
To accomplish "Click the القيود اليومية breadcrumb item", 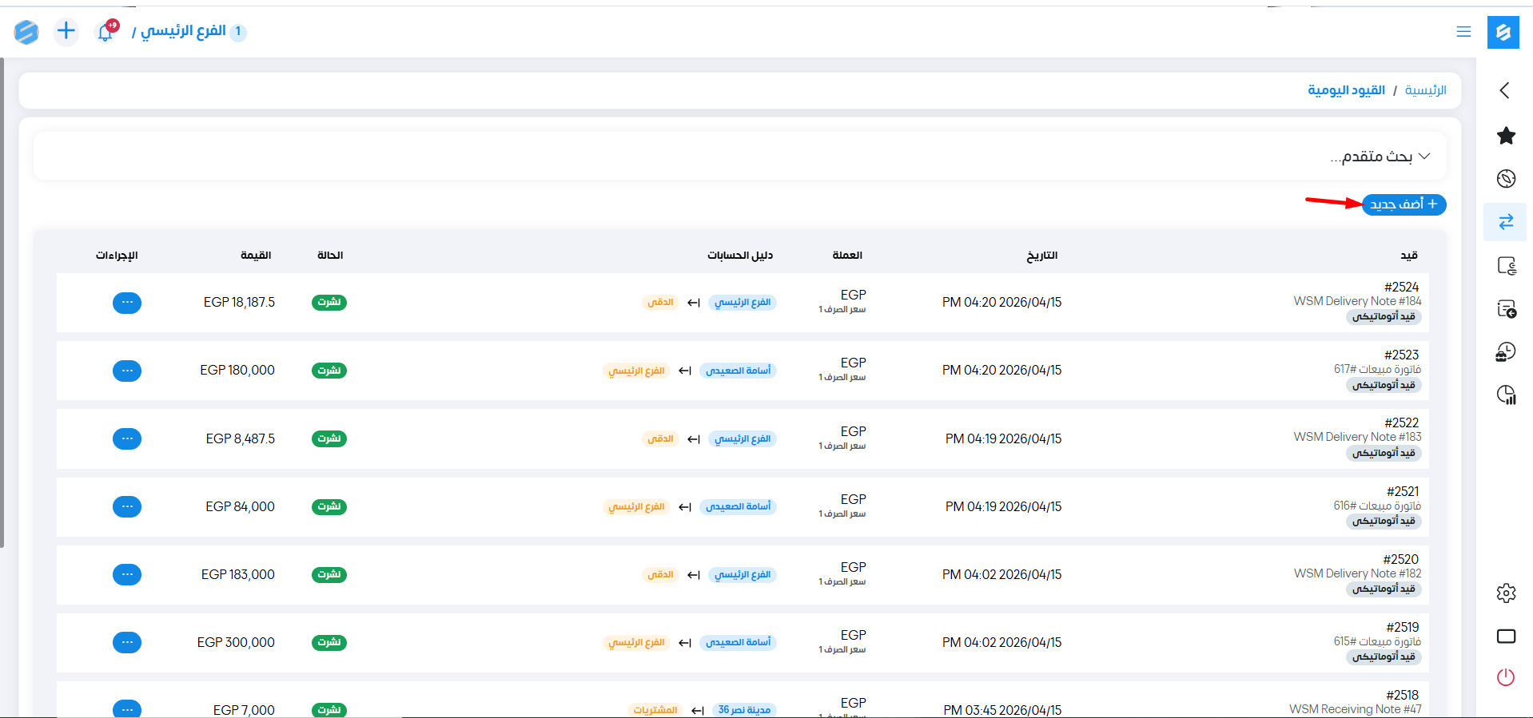I will click(1346, 90).
